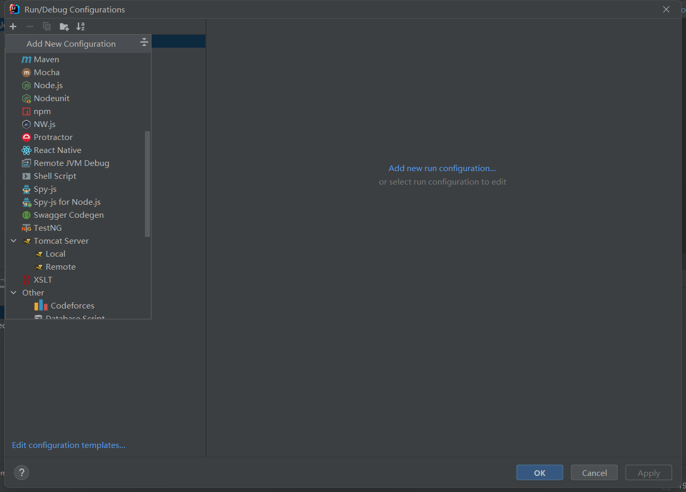
Task: Open 'Edit configuration templates...' link
Action: coord(68,445)
